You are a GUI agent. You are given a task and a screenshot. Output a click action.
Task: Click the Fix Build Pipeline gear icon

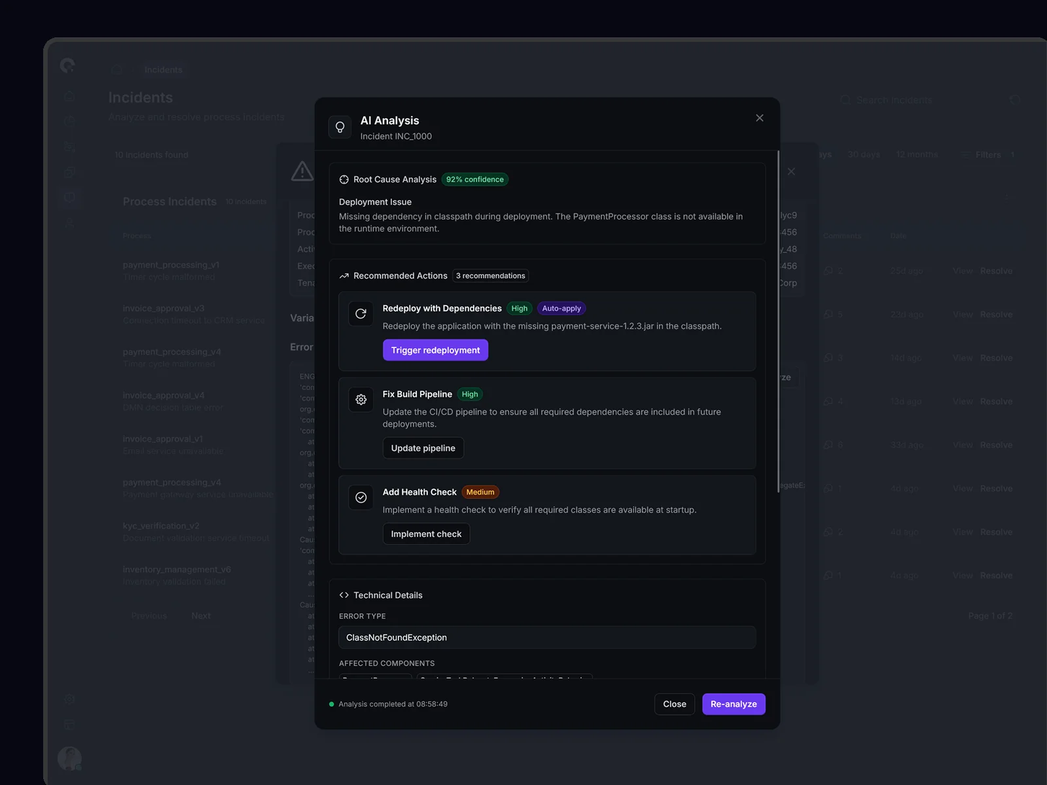click(x=361, y=400)
